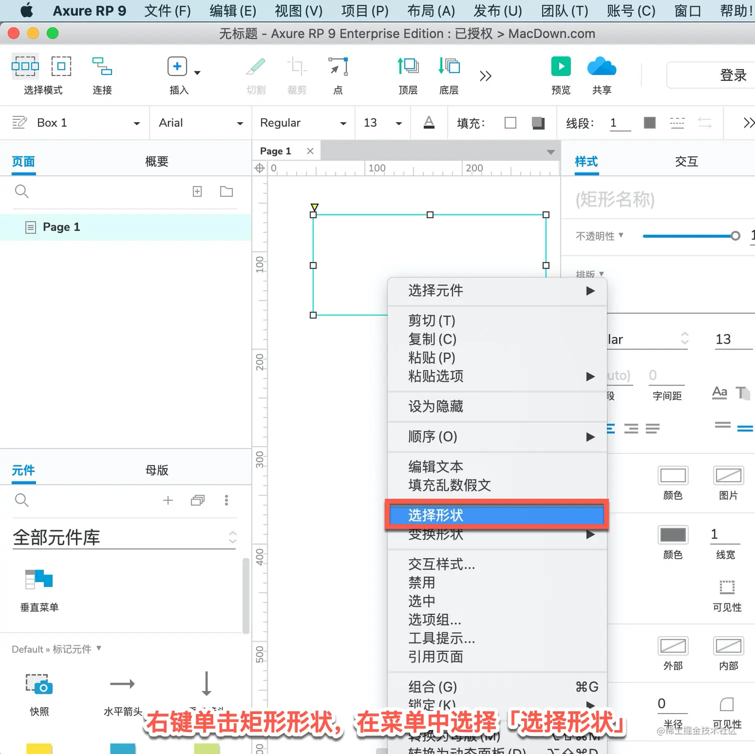
Task: Open the Apple menu
Action: [26, 10]
